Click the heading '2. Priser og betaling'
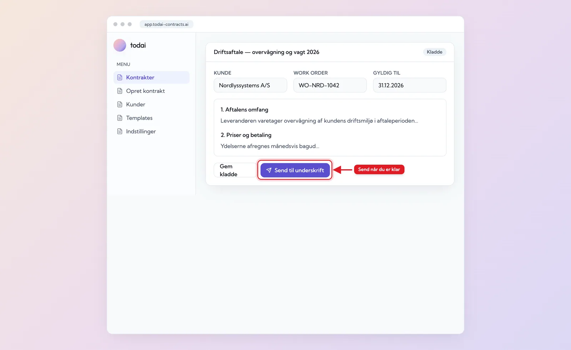The image size is (571, 350). (246, 135)
